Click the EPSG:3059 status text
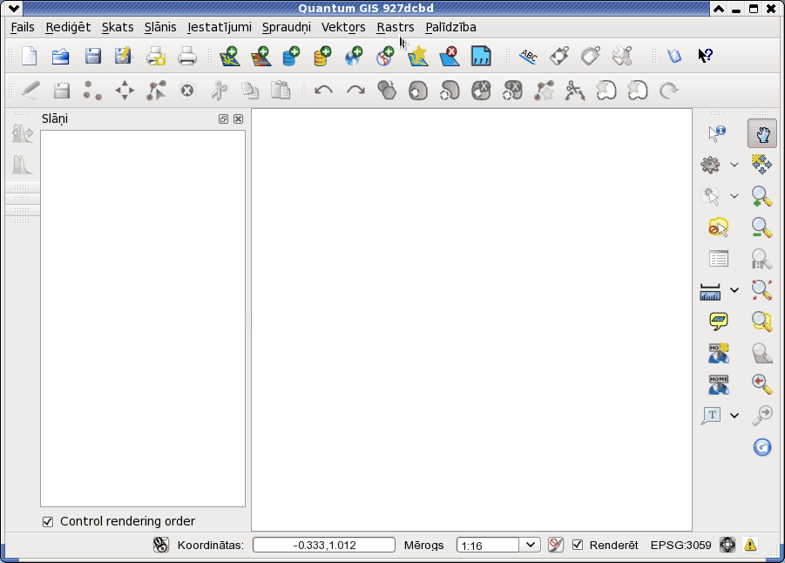Image resolution: width=785 pixels, height=563 pixels. [x=680, y=545]
